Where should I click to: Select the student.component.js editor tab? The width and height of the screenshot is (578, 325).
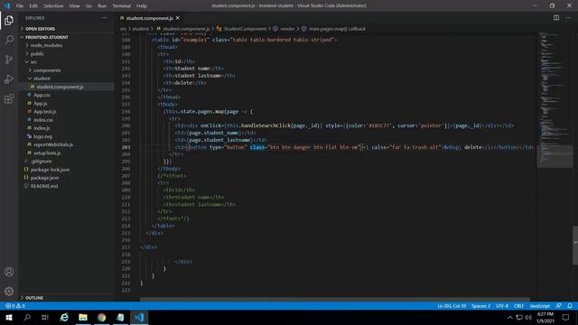point(150,18)
